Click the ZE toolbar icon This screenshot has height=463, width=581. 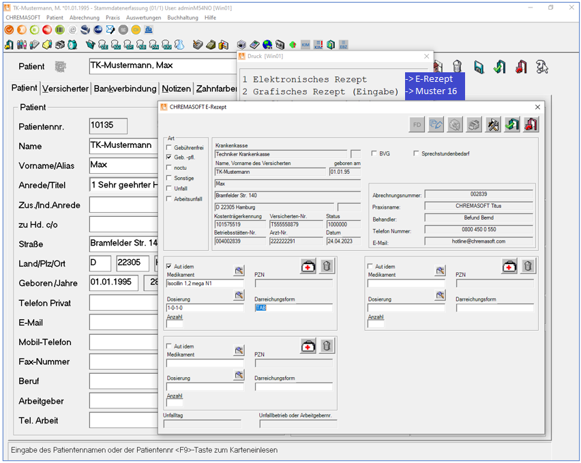[x=104, y=45]
